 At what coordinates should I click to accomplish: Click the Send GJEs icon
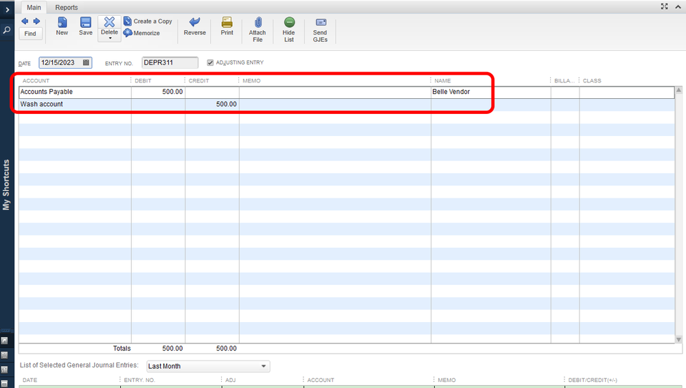pos(320,23)
